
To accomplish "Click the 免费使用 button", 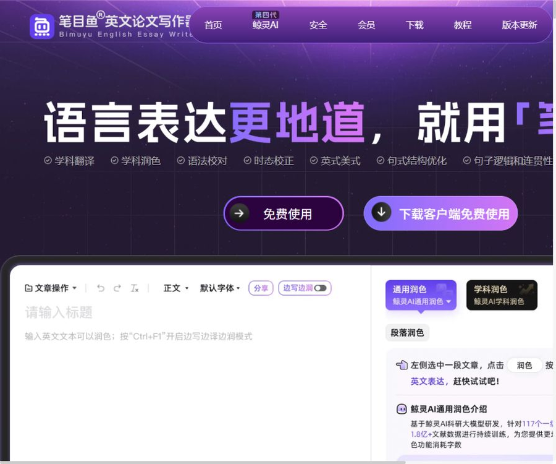I will pyautogui.click(x=284, y=213).
